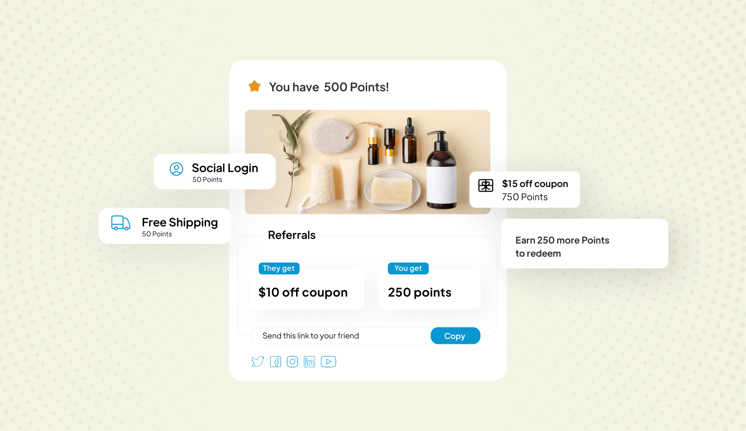
Task: Click the Instagram icon
Action: 292,362
